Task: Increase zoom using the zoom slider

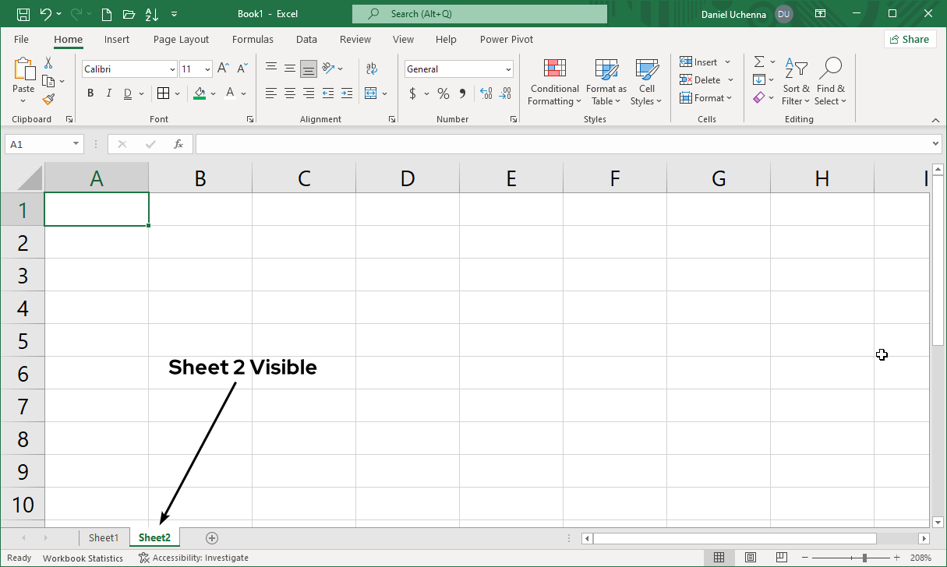Action: (896, 558)
